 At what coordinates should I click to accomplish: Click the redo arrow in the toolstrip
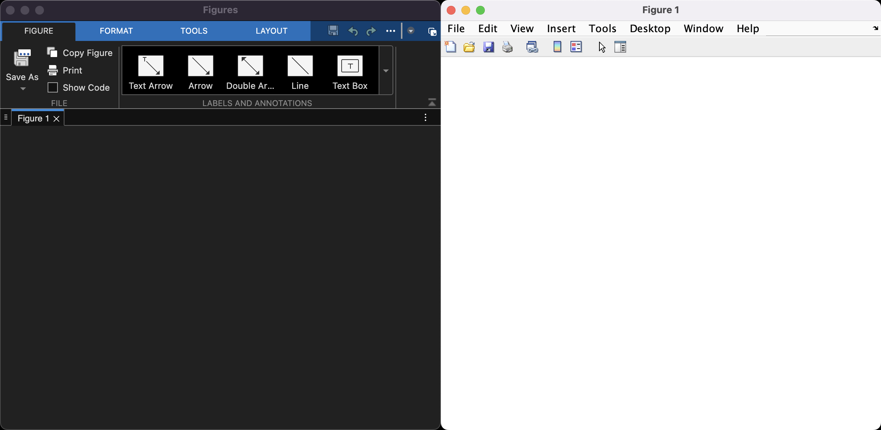tap(371, 31)
